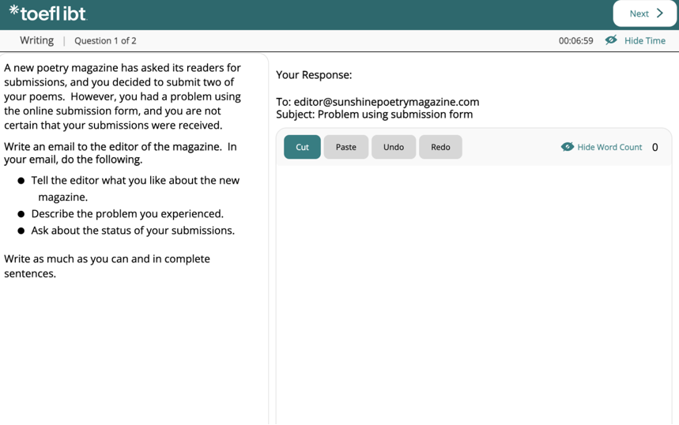The image size is (679, 425).
Task: Click the Writing section label
Action: (37, 40)
